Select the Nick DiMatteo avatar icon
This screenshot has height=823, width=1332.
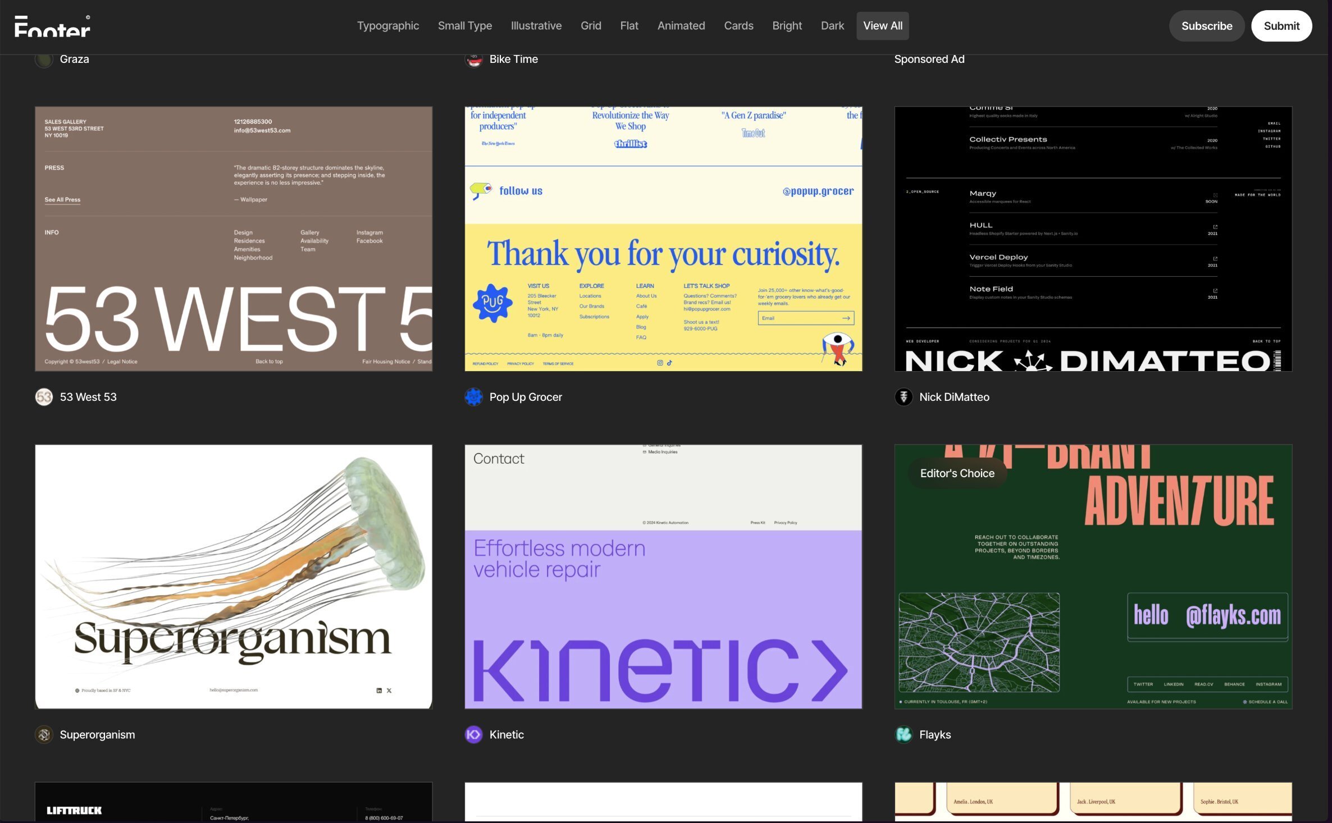pos(904,396)
